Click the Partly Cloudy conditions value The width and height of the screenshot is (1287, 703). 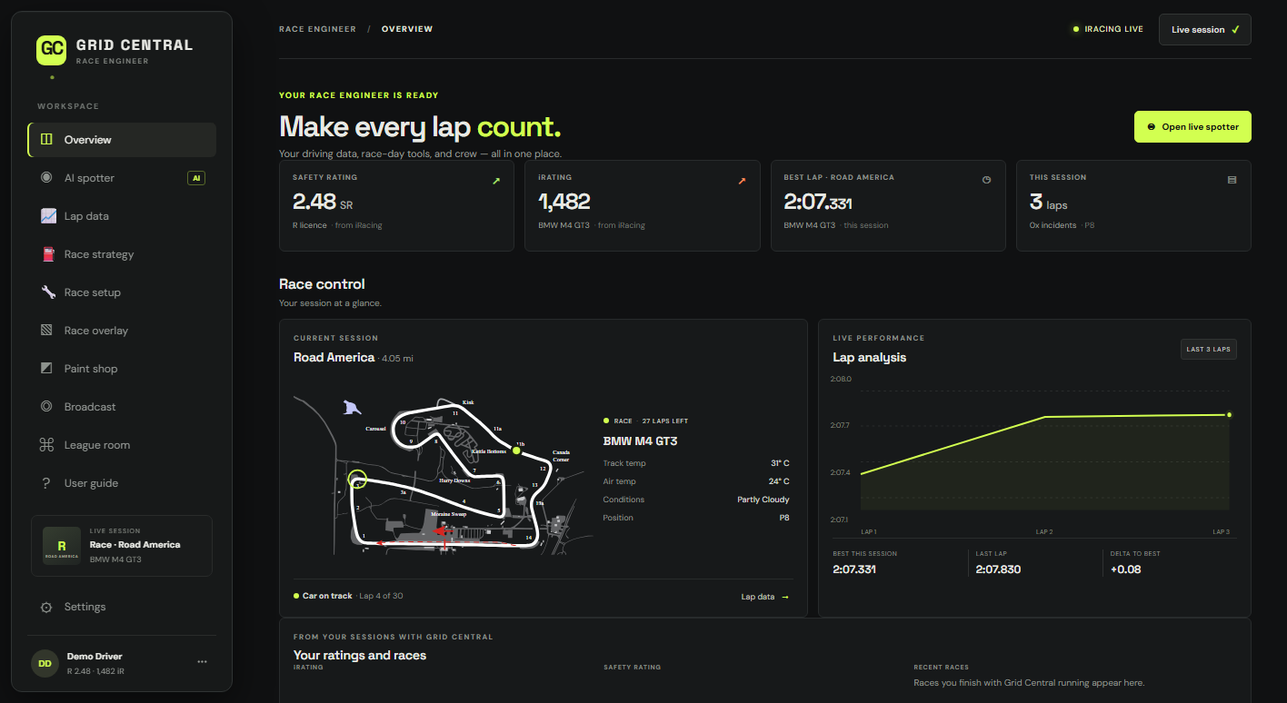763,500
